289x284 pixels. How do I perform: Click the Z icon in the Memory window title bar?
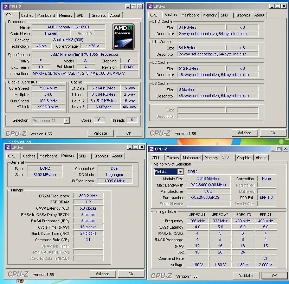click(8, 147)
